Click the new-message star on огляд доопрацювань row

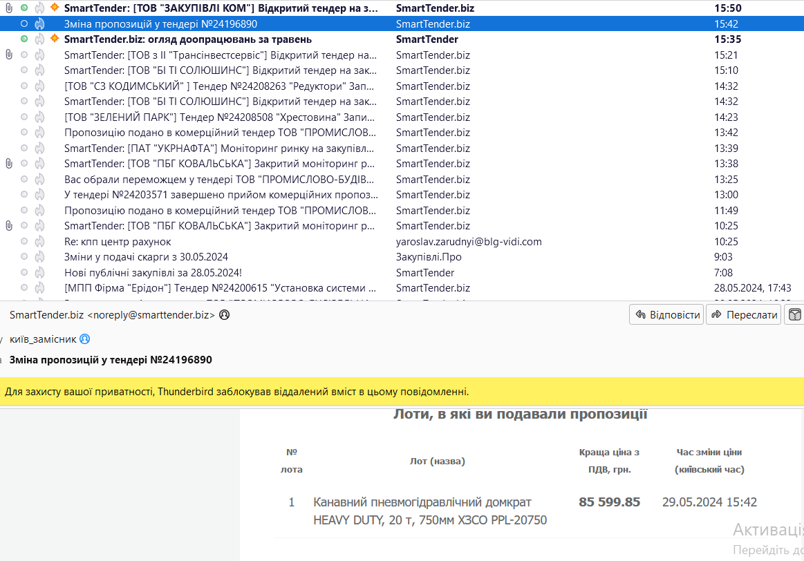[x=55, y=39]
